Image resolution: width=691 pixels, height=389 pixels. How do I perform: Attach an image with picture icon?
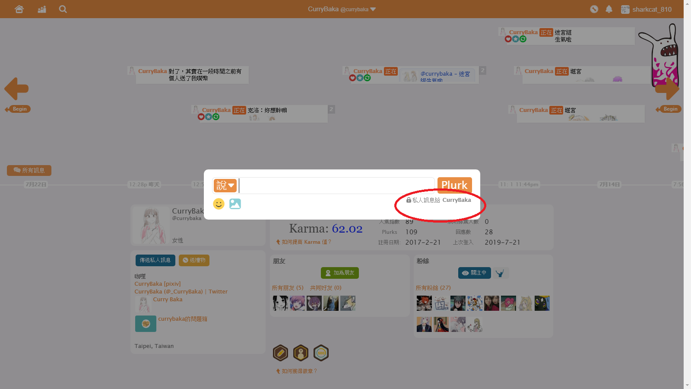pos(235,204)
